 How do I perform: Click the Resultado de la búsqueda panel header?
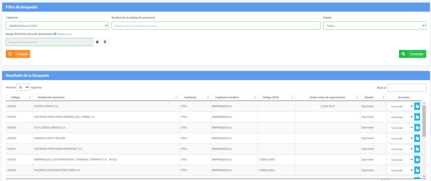216,75
